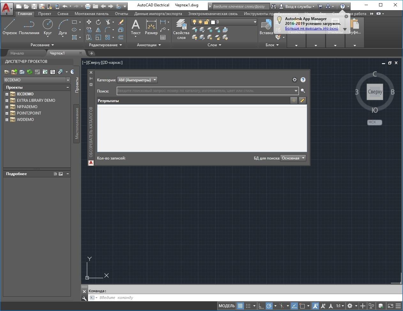Open Свойства слоя layer properties
403x311 pixels.
[181, 29]
